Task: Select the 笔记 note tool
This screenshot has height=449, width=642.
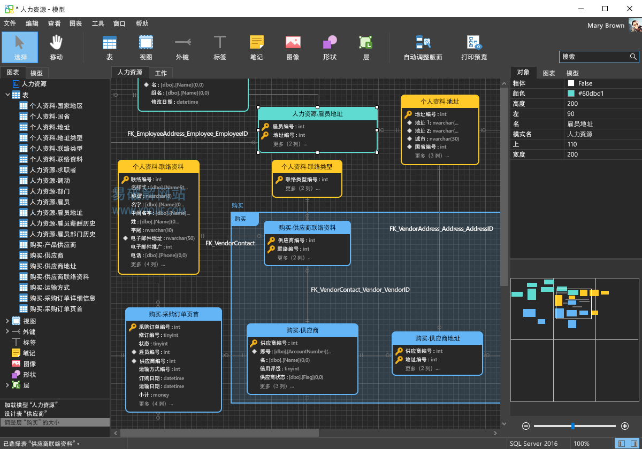Action: pos(256,47)
